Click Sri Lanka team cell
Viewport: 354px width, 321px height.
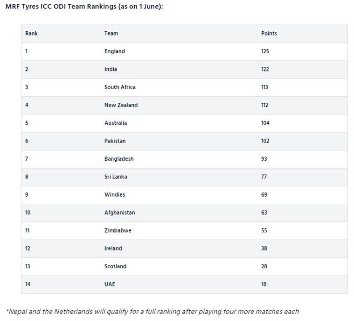116,177
